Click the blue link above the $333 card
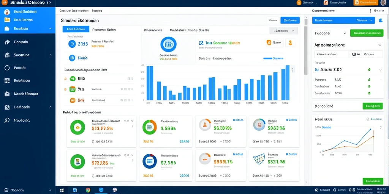This screenshot has width=389, height=194. tap(291, 120)
